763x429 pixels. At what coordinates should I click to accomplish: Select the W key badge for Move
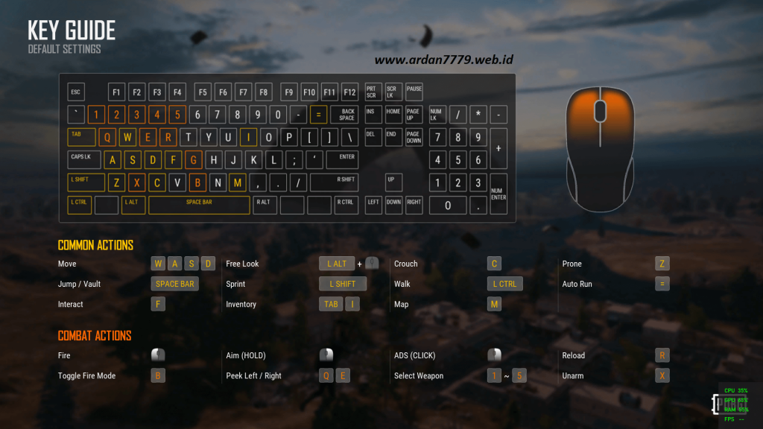158,263
